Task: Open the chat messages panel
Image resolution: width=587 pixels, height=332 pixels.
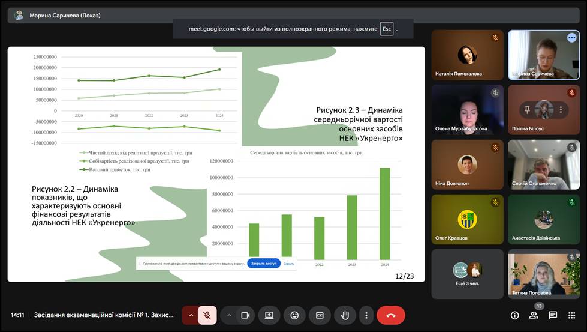Action: pyautogui.click(x=553, y=315)
